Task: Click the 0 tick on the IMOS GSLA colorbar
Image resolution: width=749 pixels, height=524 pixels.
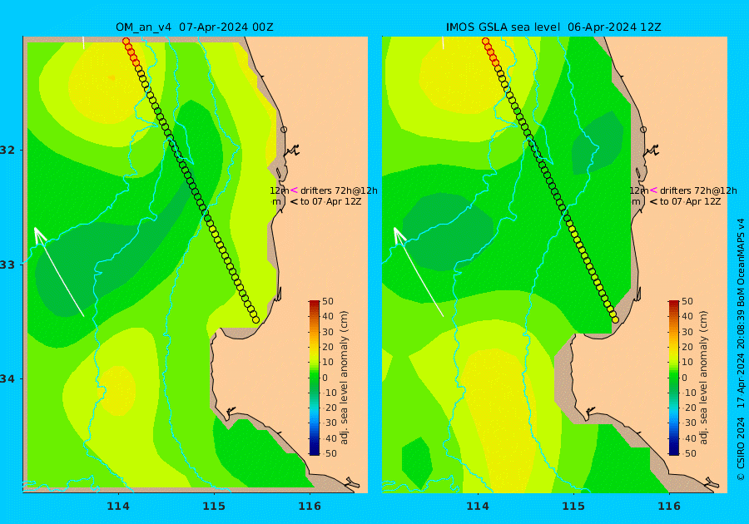Action: (x=685, y=378)
